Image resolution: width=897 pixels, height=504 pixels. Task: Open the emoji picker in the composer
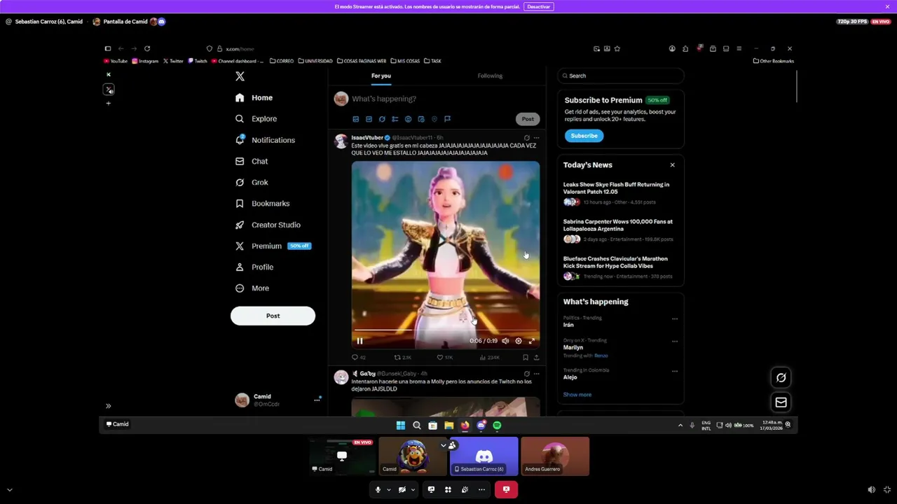pyautogui.click(x=408, y=119)
